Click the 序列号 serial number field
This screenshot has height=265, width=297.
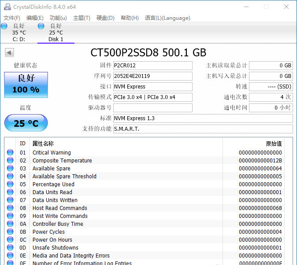pos(152,76)
